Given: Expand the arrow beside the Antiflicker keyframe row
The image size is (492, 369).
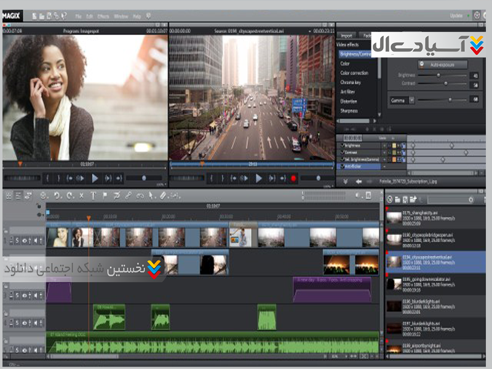Looking at the screenshot, I should [x=384, y=166].
